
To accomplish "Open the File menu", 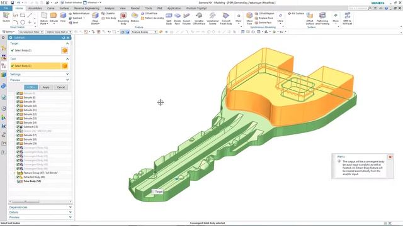I will (x=6, y=8).
